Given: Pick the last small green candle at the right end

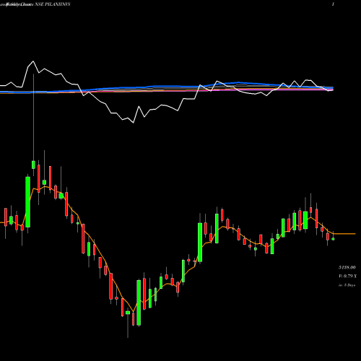Looking at the screenshot, I should pyautogui.click(x=333, y=239).
